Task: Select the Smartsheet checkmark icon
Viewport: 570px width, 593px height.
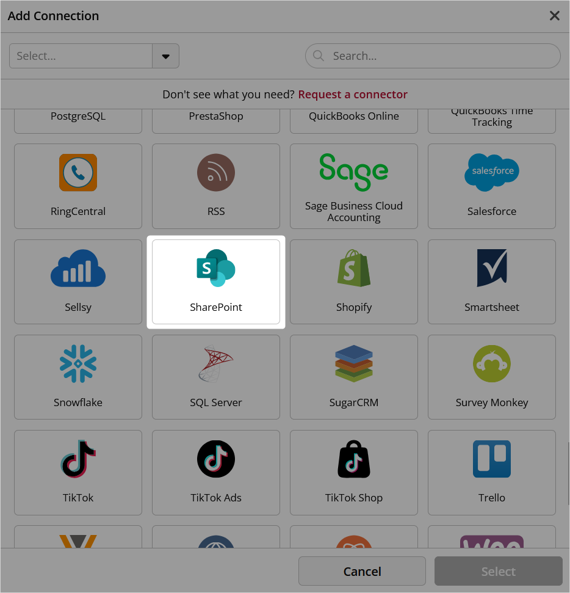Action: (x=492, y=267)
